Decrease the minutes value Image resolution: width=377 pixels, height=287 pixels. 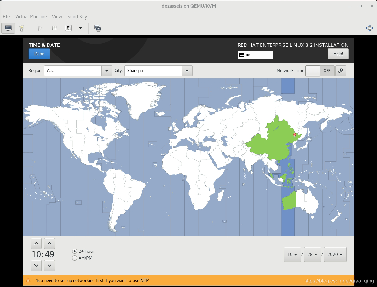click(50, 265)
